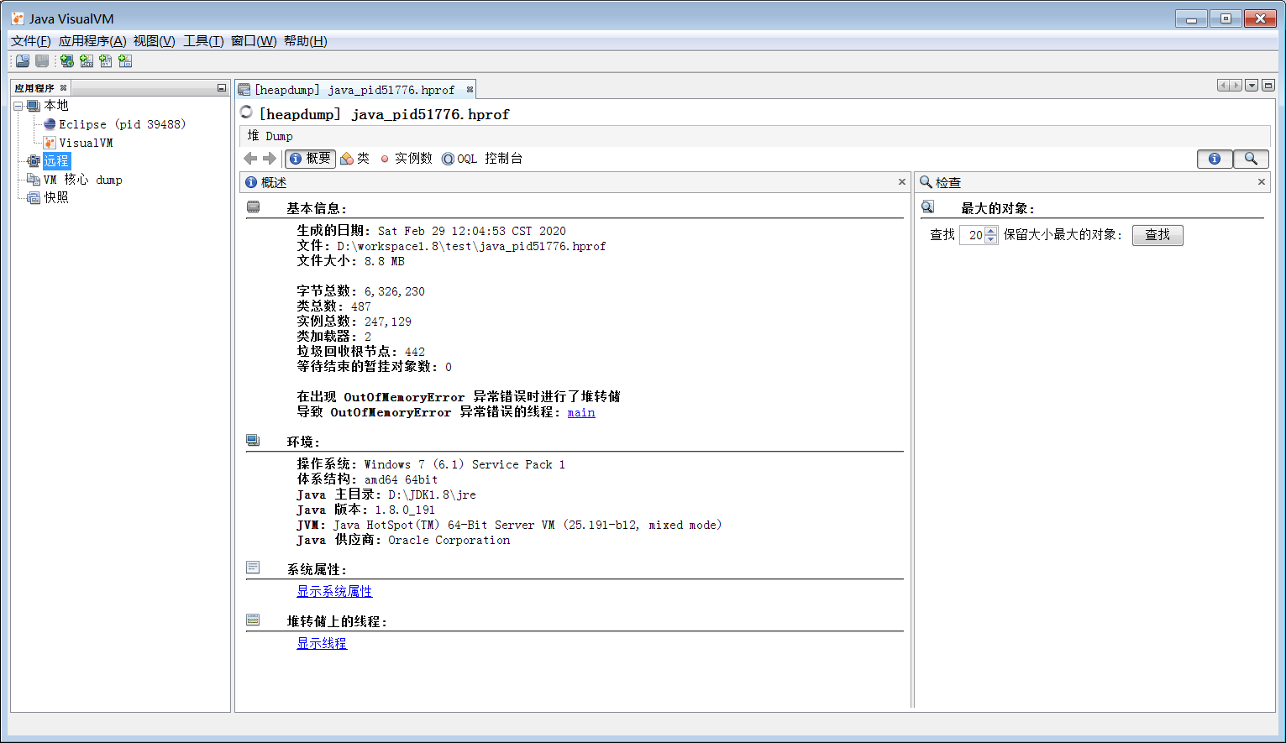Click the Add JMX Connection toolbar icon
This screenshot has width=1286, height=743.
[87, 61]
